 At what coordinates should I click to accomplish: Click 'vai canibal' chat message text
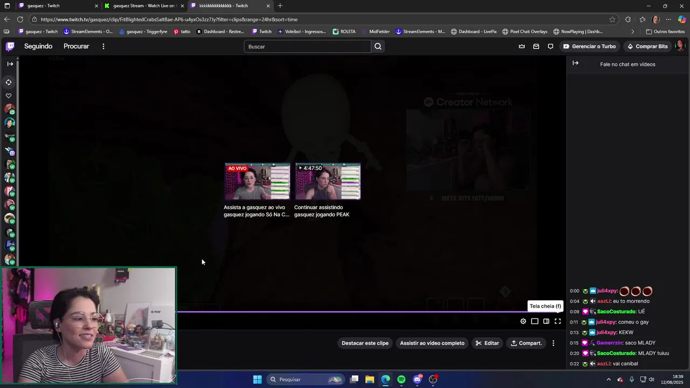(x=625, y=364)
